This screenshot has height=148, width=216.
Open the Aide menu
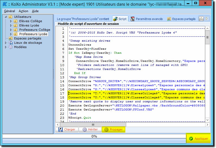point(35,11)
